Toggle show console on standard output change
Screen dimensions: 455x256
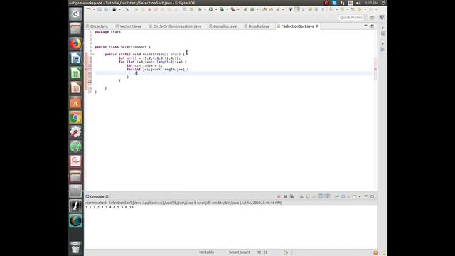[x=321, y=196]
